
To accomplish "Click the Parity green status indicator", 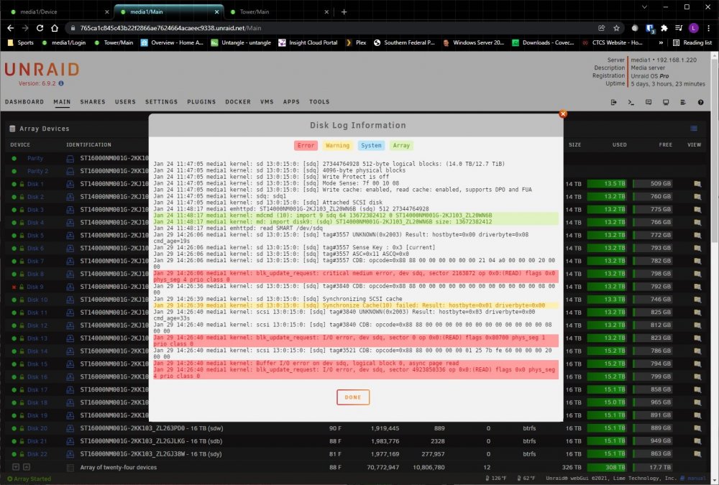I will (14, 158).
